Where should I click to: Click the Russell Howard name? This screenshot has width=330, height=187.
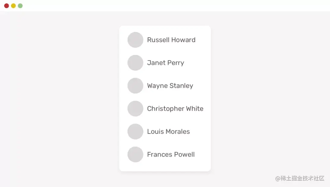click(171, 40)
